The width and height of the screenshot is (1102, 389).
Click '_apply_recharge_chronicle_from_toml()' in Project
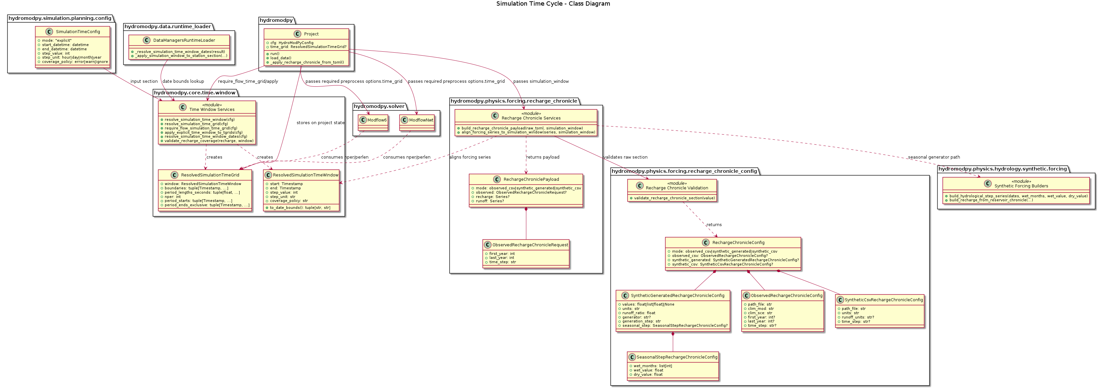coord(307,63)
